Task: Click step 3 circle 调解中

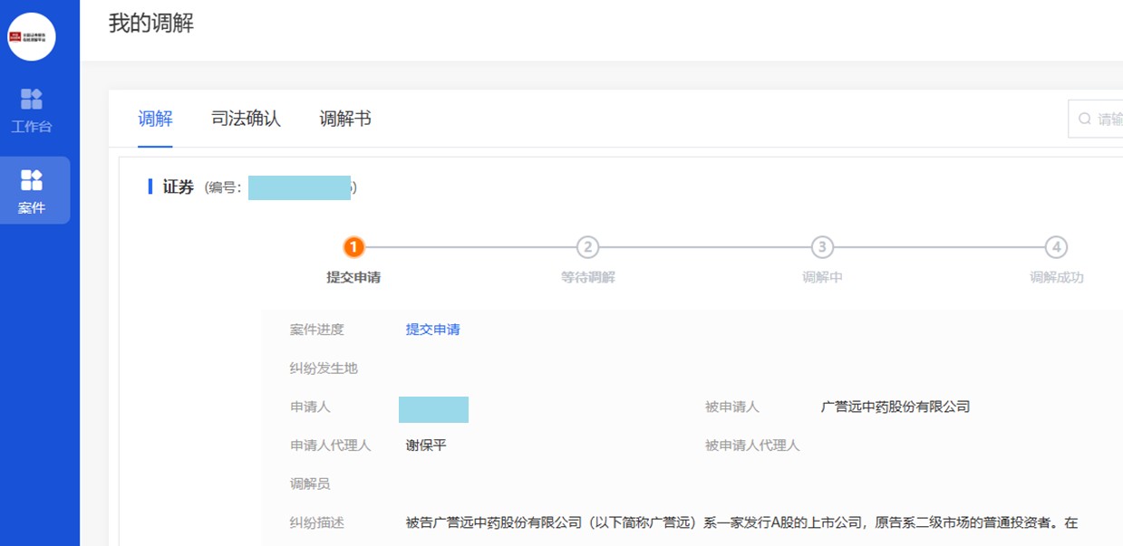Action: [x=821, y=247]
